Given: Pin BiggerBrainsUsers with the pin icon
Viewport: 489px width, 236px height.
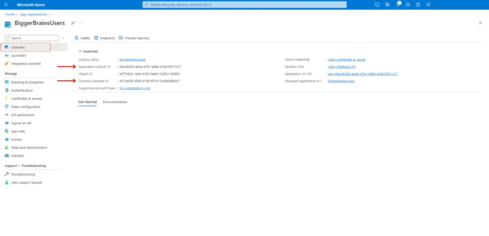Looking at the screenshot, I should 73,23.
